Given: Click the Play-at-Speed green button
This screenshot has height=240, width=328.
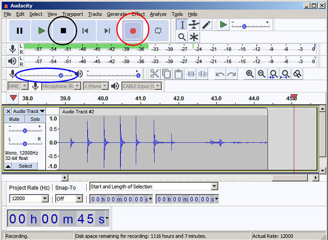Looking at the screenshot, I should (223, 25).
